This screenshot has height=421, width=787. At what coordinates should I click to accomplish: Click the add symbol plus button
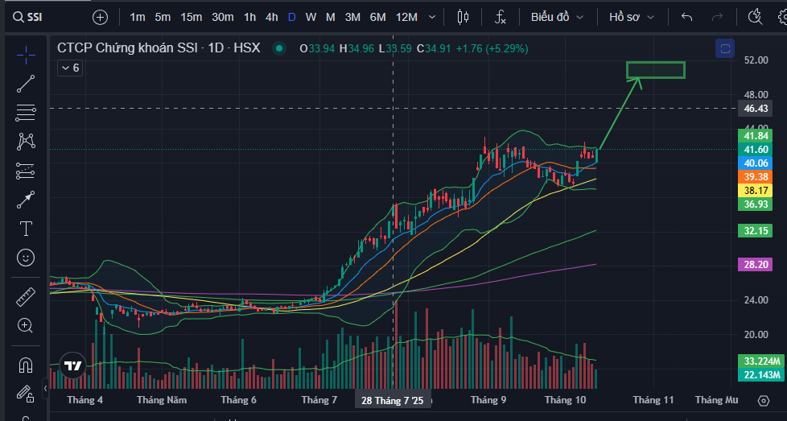click(x=100, y=17)
